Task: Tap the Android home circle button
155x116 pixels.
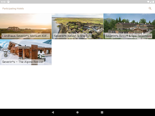Action: (x=77, y=112)
